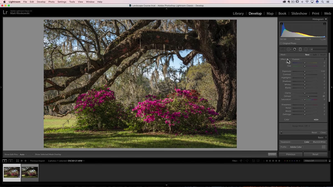Click the large Reset button beside Previous
This screenshot has height=187, width=333.
(x=315, y=154)
